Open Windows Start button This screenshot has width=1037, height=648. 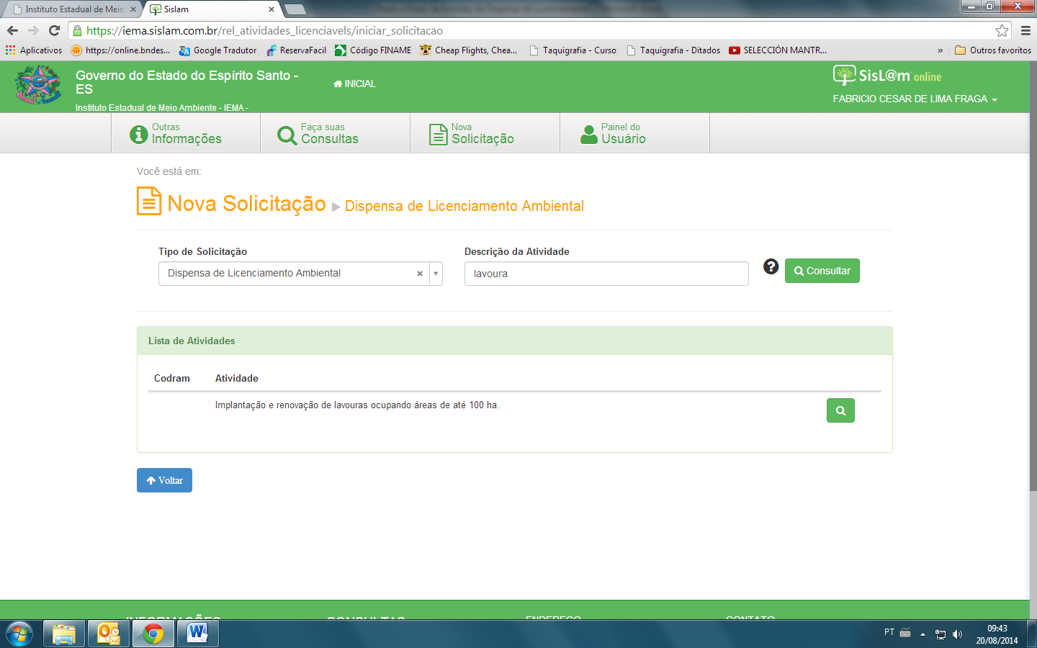19,634
